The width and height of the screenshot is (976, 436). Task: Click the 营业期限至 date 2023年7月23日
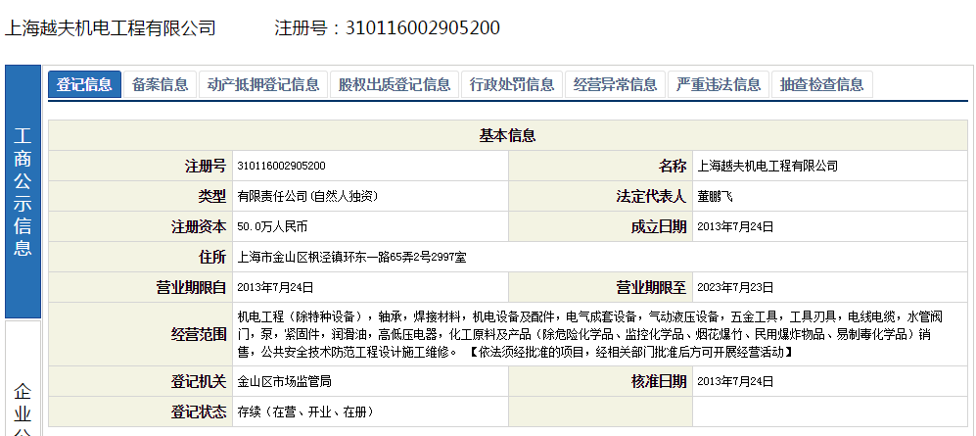pos(735,288)
